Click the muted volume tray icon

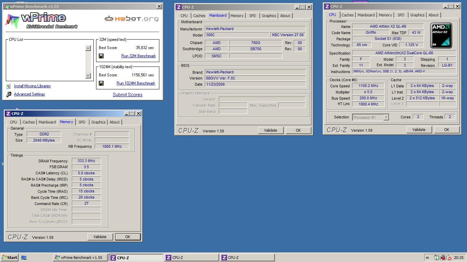click(449, 258)
